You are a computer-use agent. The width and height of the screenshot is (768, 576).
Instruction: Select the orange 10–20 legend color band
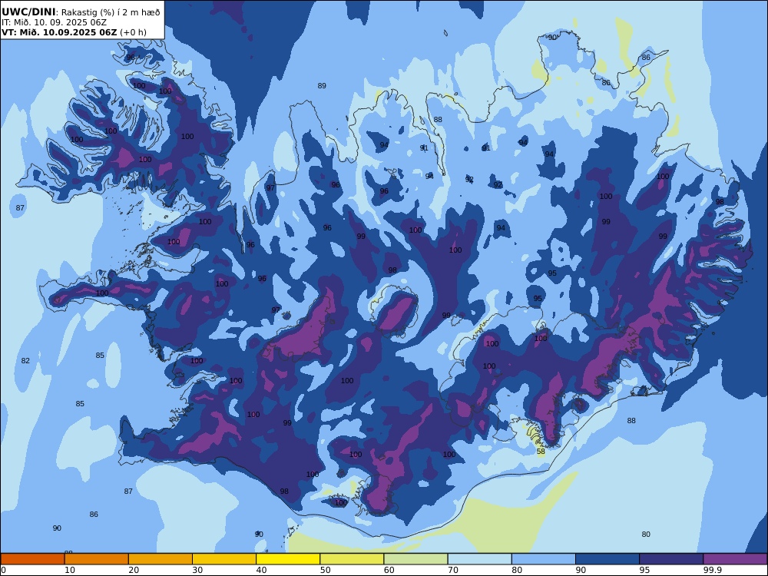[97, 559]
